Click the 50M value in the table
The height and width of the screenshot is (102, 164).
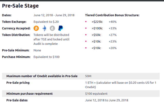click(x=88, y=76)
